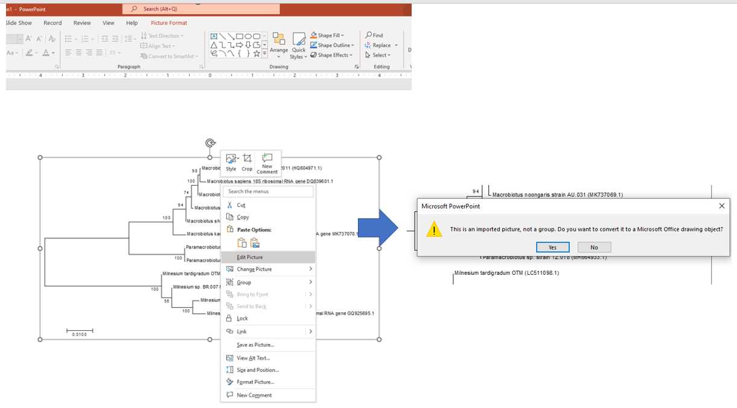
Task: Click Search the menus field
Action: [x=268, y=192]
